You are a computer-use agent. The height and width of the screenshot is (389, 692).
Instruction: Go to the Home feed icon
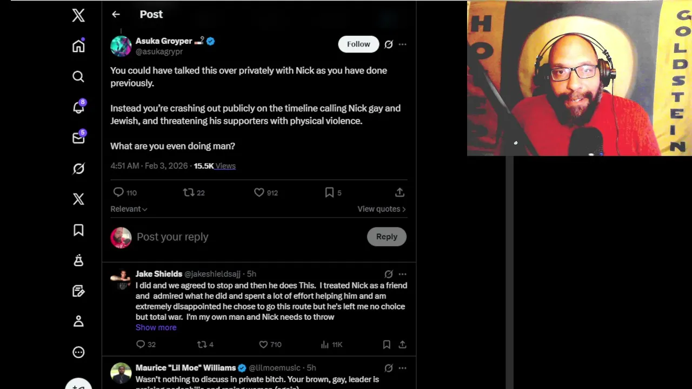(x=78, y=46)
